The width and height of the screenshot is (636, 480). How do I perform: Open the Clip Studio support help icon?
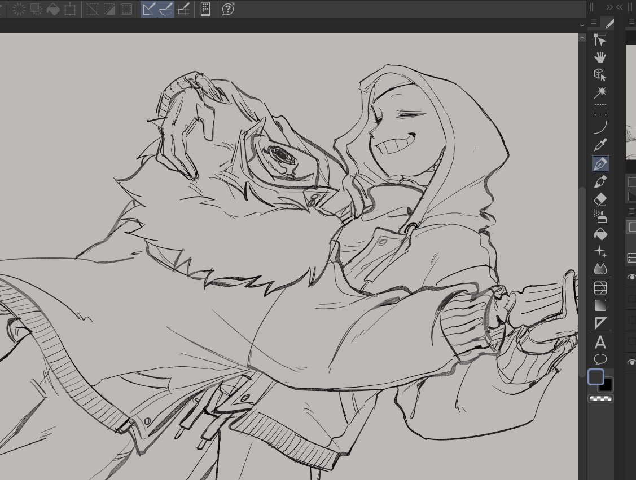[x=228, y=9]
